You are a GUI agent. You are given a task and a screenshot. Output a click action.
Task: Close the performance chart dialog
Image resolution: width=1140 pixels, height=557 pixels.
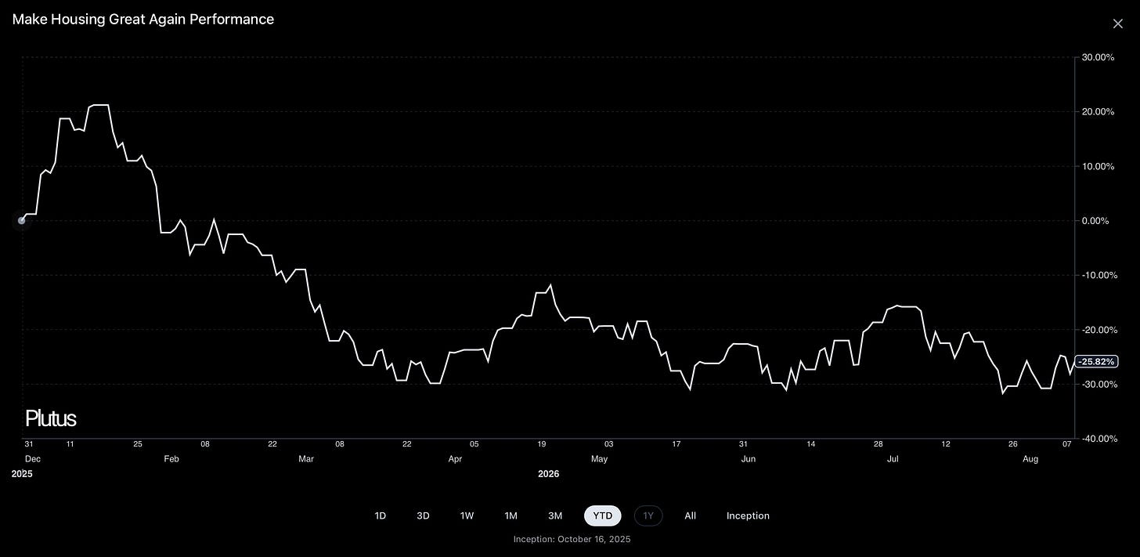1117,24
